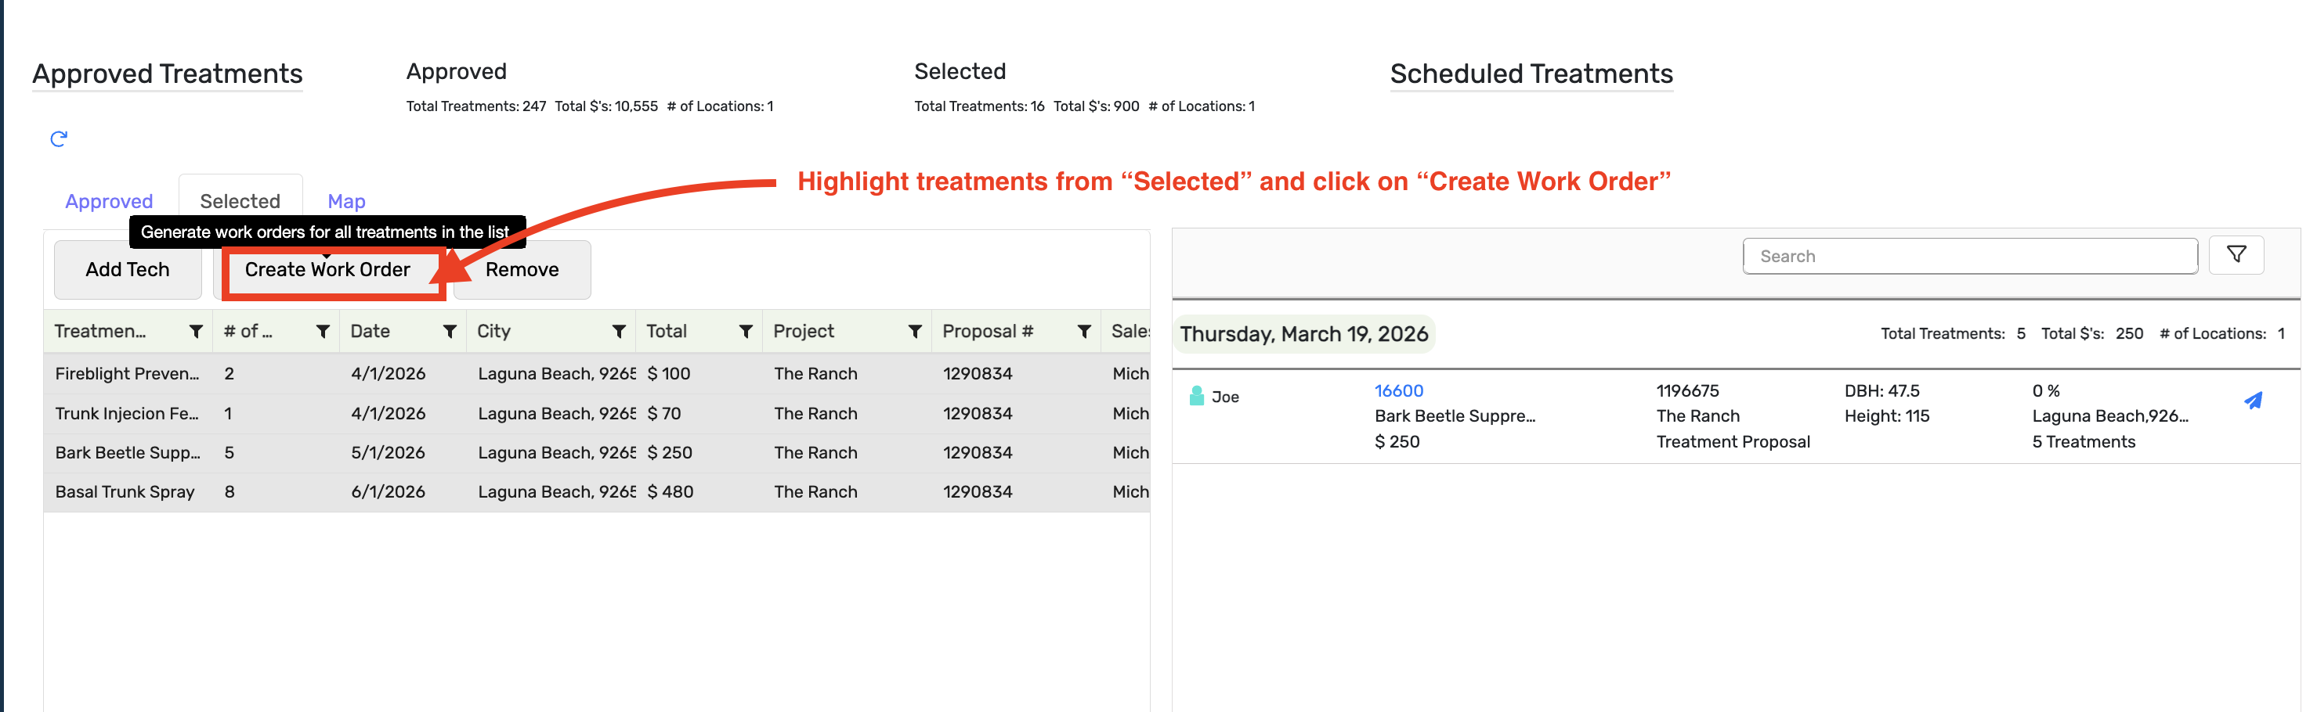Click the funnel filter button beside Search
This screenshot has width=2317, height=712.
point(2236,255)
